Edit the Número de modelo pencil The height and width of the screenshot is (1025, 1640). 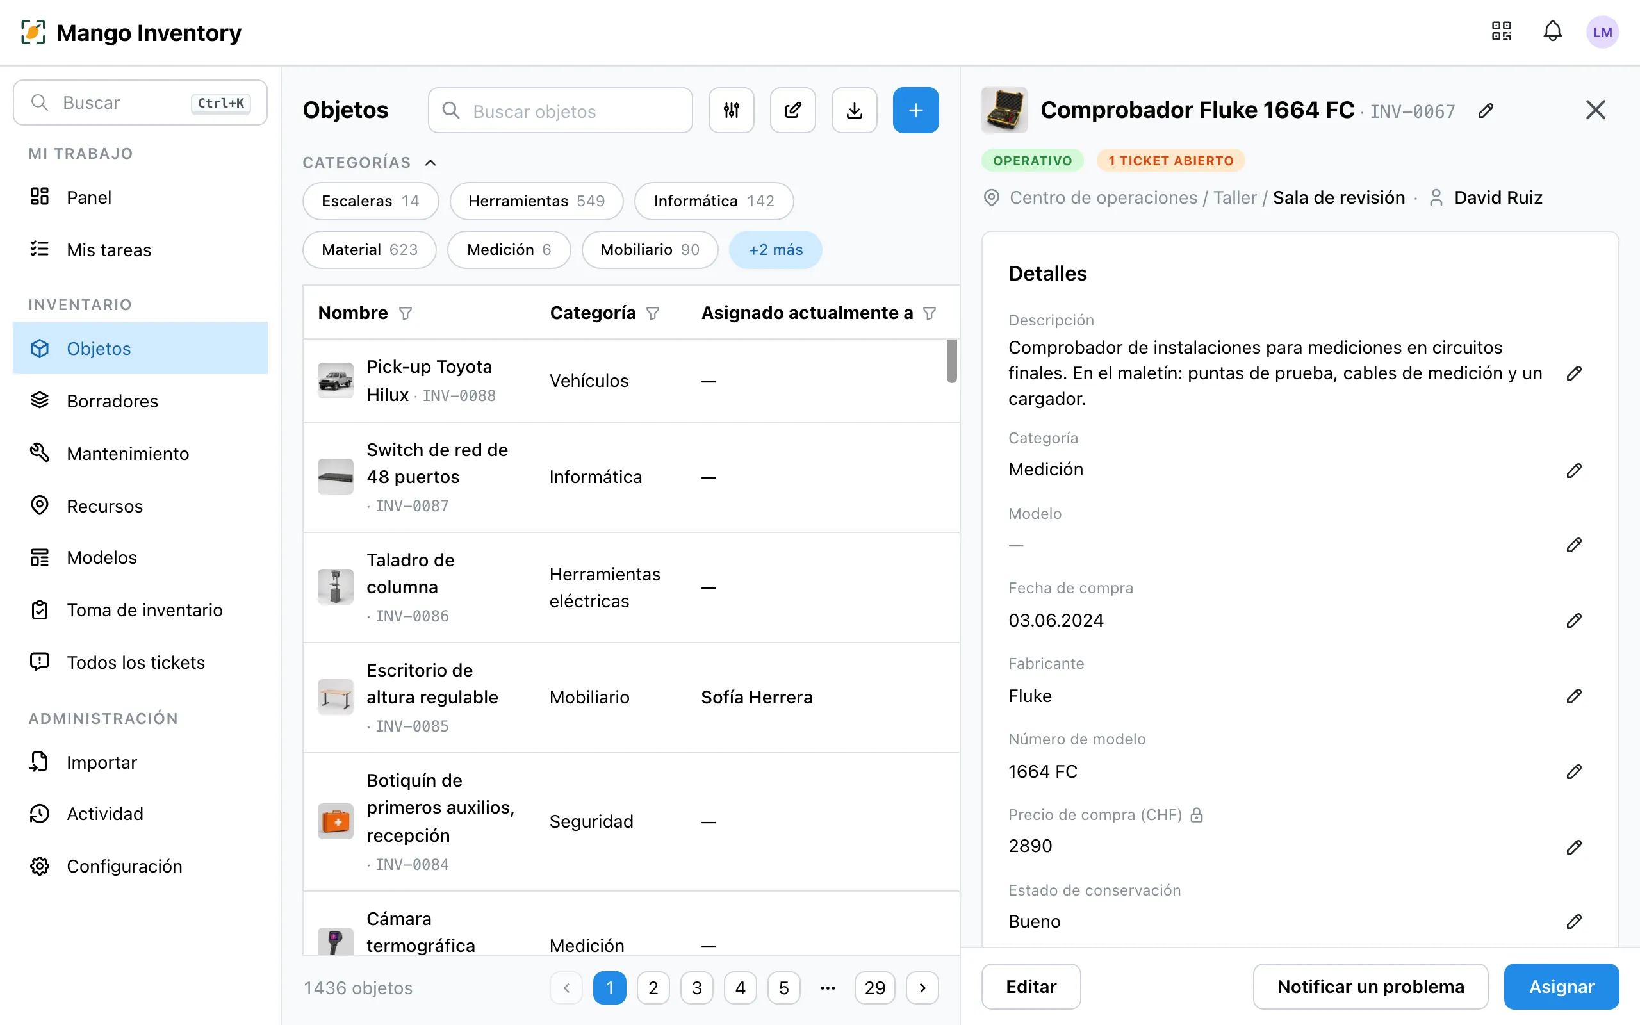tap(1573, 771)
